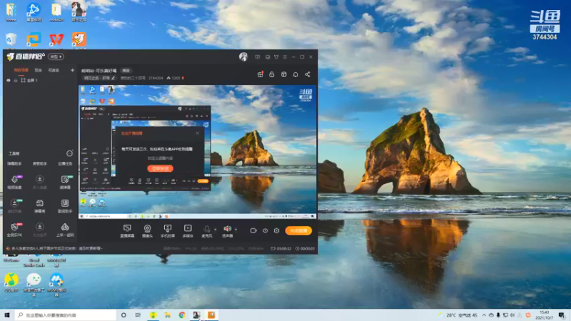571x321 pixels.
Task: Click the popularity value 5305
Action: click(176, 78)
